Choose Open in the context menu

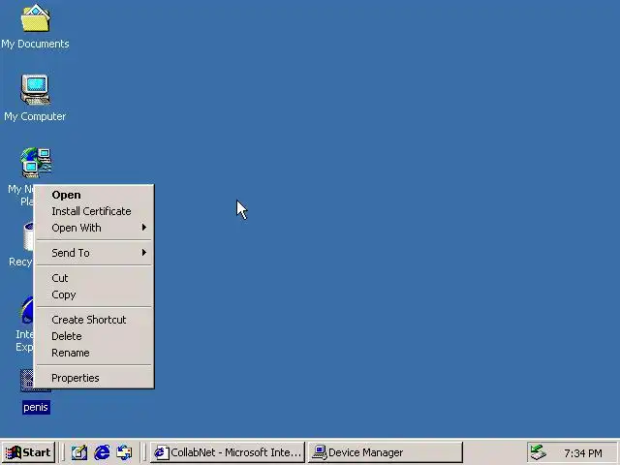point(94,195)
